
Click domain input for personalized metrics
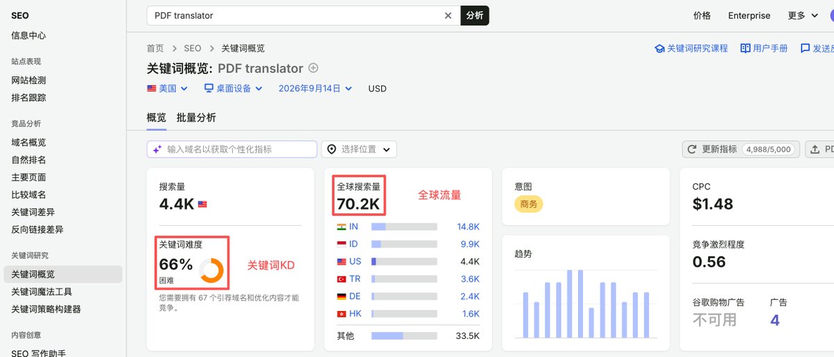[x=232, y=149]
